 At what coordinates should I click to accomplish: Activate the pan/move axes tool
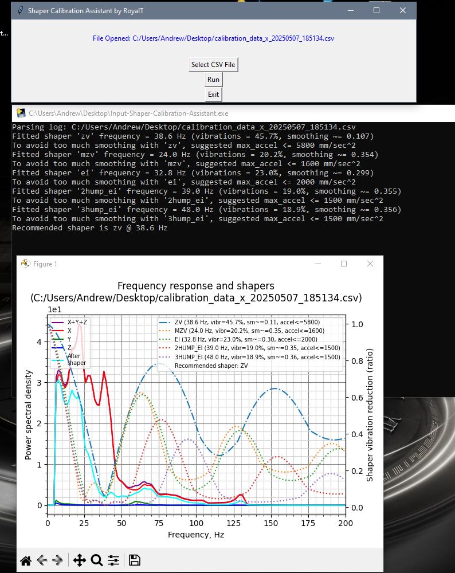79,560
